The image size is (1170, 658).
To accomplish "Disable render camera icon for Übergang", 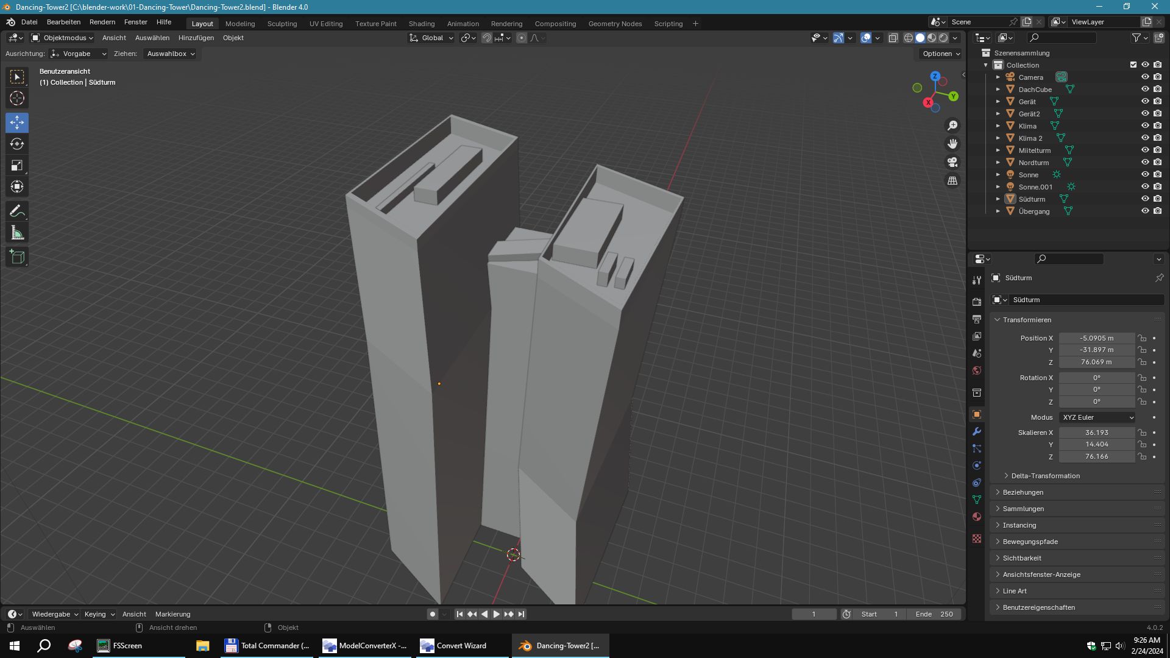I will (1157, 211).
